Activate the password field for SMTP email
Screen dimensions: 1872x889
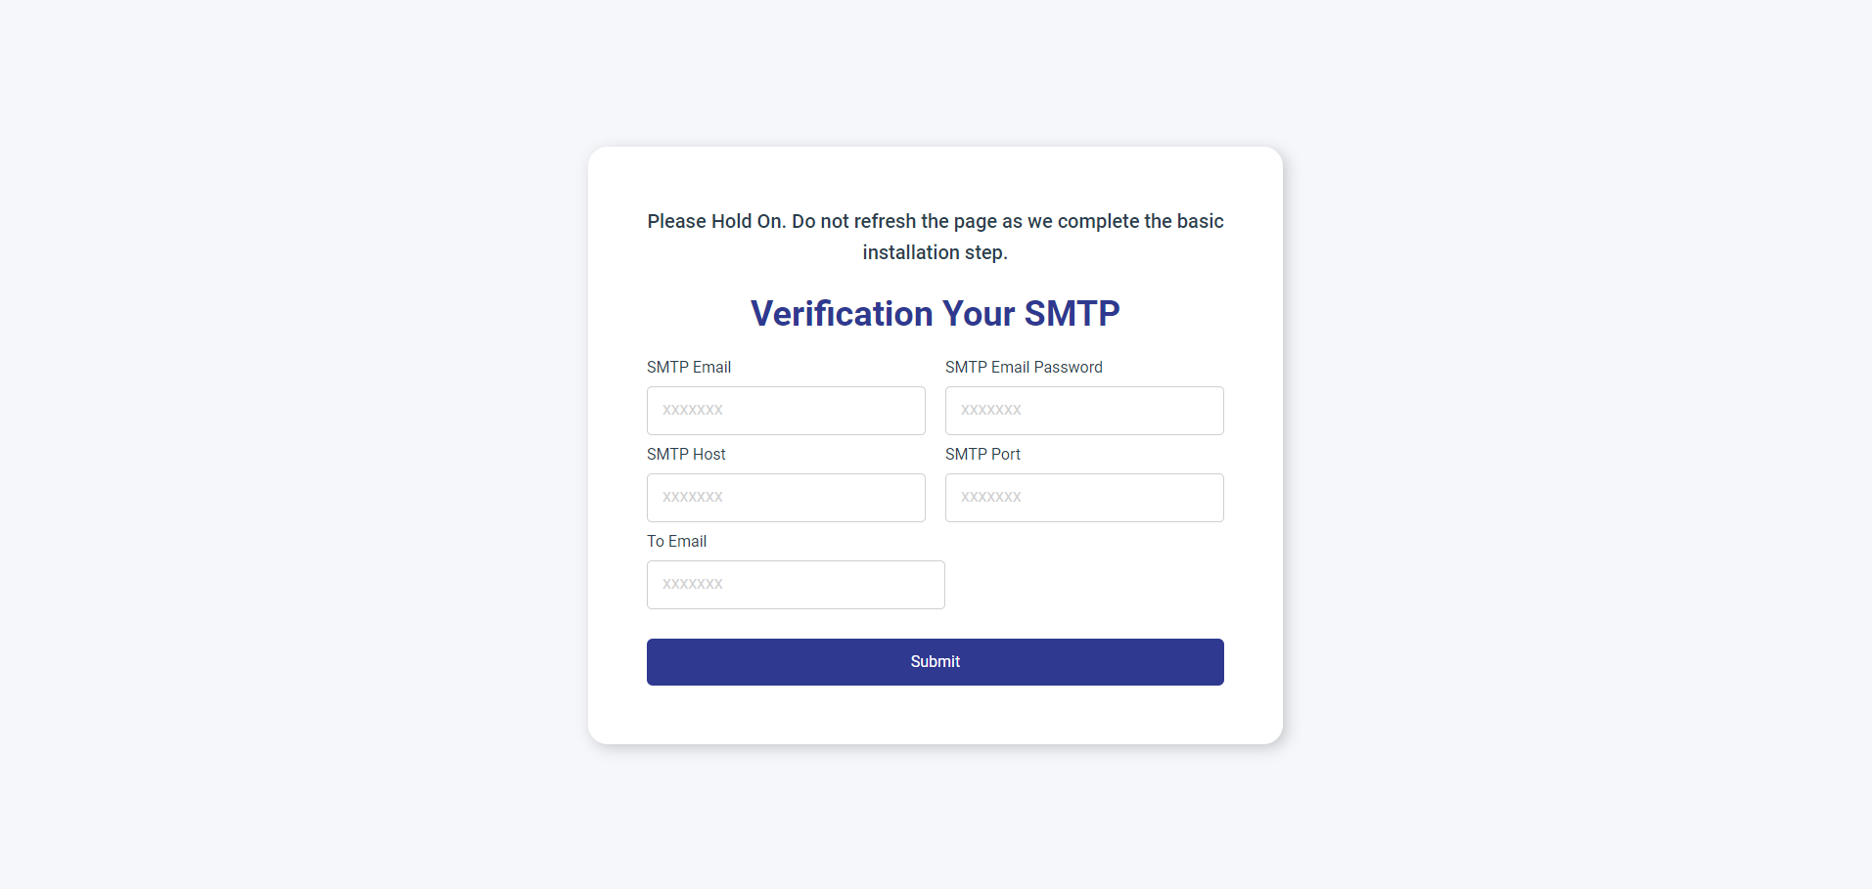(x=1084, y=411)
